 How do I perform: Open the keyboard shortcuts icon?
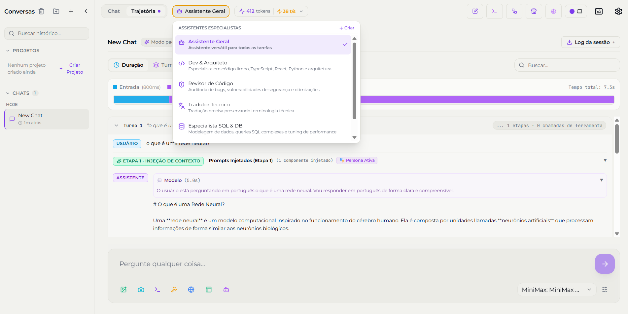point(599,11)
